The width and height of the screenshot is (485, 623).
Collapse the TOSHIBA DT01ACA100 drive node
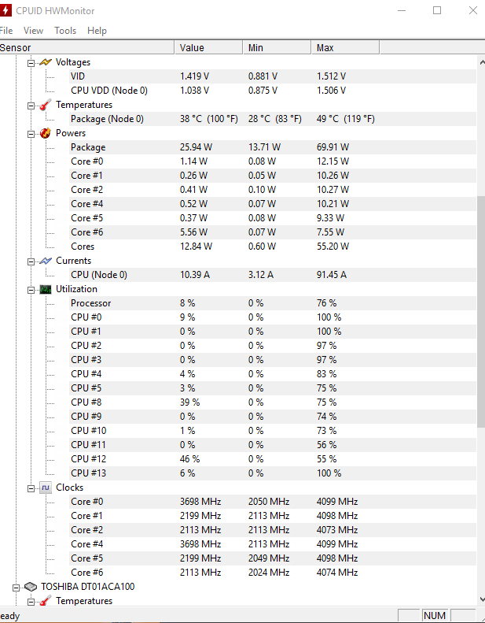click(16, 588)
